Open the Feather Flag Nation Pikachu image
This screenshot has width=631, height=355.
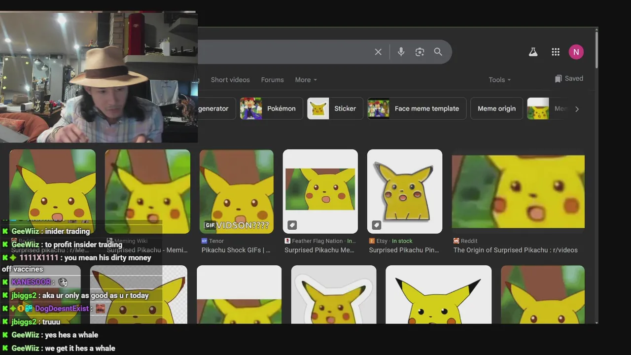coord(320,191)
